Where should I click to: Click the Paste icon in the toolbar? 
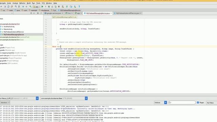[12, 7]
